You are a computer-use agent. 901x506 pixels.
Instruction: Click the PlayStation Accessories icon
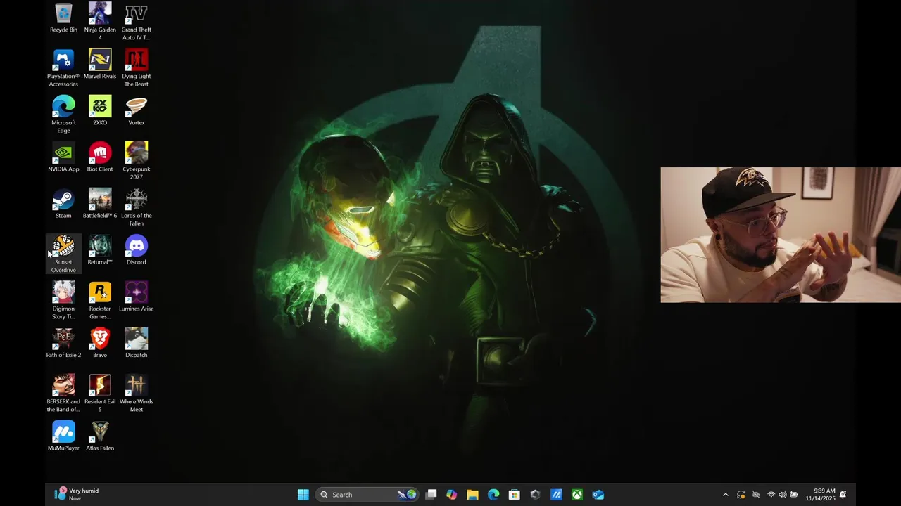(63, 68)
